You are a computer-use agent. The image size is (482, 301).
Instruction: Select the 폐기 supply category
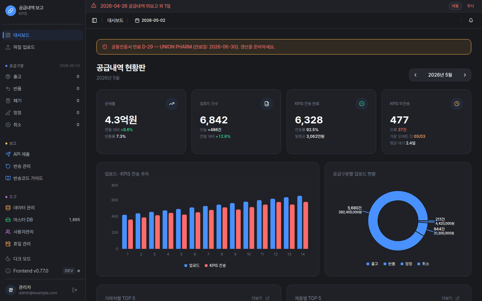click(x=43, y=101)
